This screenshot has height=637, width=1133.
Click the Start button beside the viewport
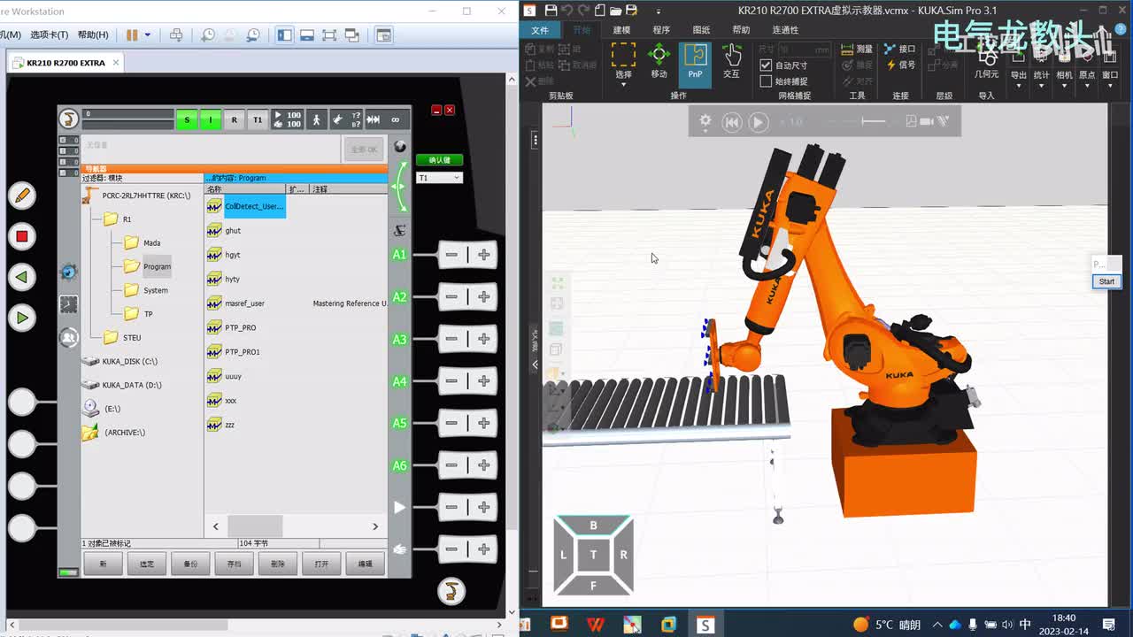pos(1106,281)
